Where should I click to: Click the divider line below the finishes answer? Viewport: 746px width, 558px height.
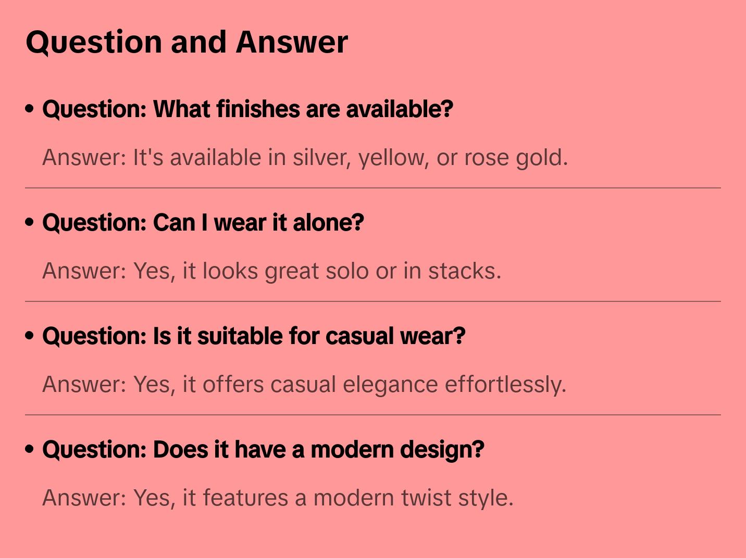(x=372, y=188)
